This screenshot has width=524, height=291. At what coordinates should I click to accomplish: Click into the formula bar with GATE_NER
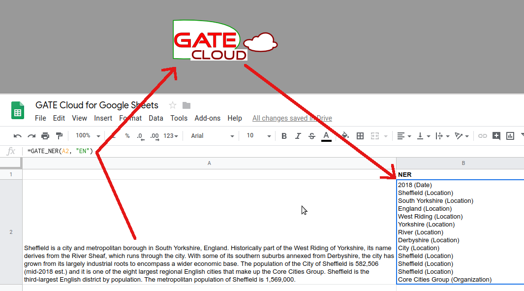pos(274,151)
